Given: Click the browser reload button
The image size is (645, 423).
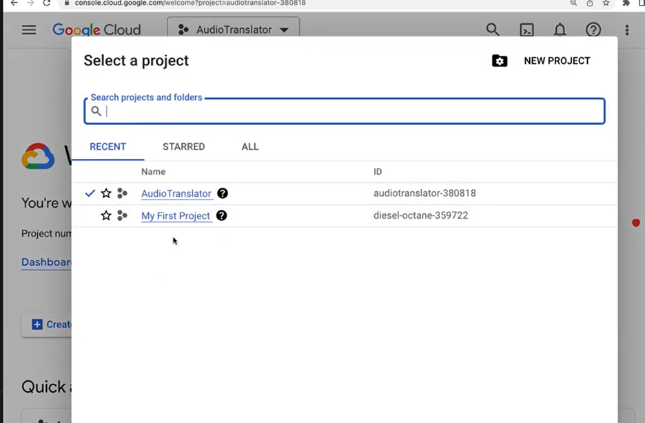Looking at the screenshot, I should [x=47, y=3].
